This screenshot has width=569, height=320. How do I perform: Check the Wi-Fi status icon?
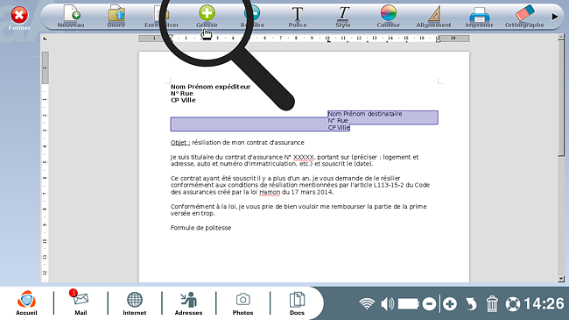[367, 303]
